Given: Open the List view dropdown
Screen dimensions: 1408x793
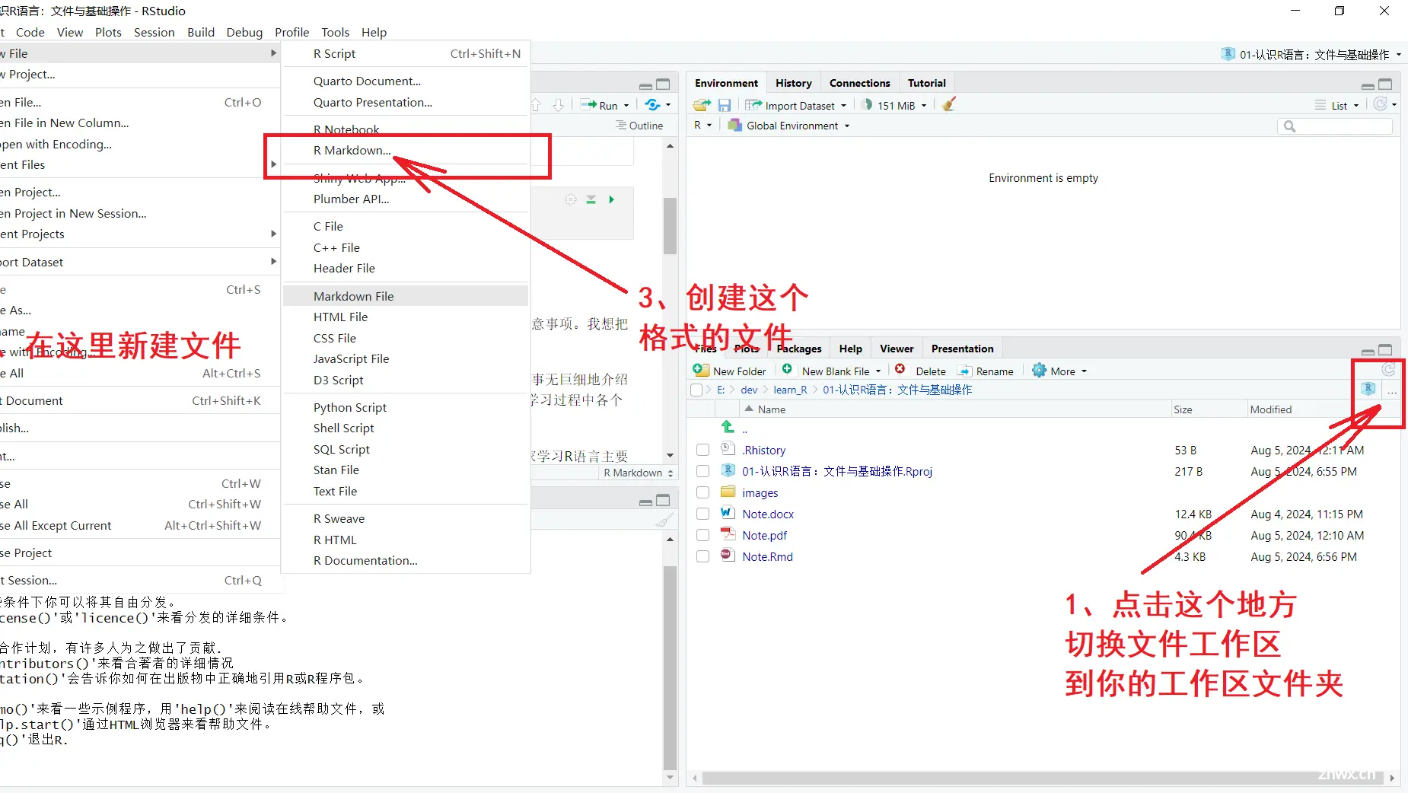Looking at the screenshot, I should 1356,106.
